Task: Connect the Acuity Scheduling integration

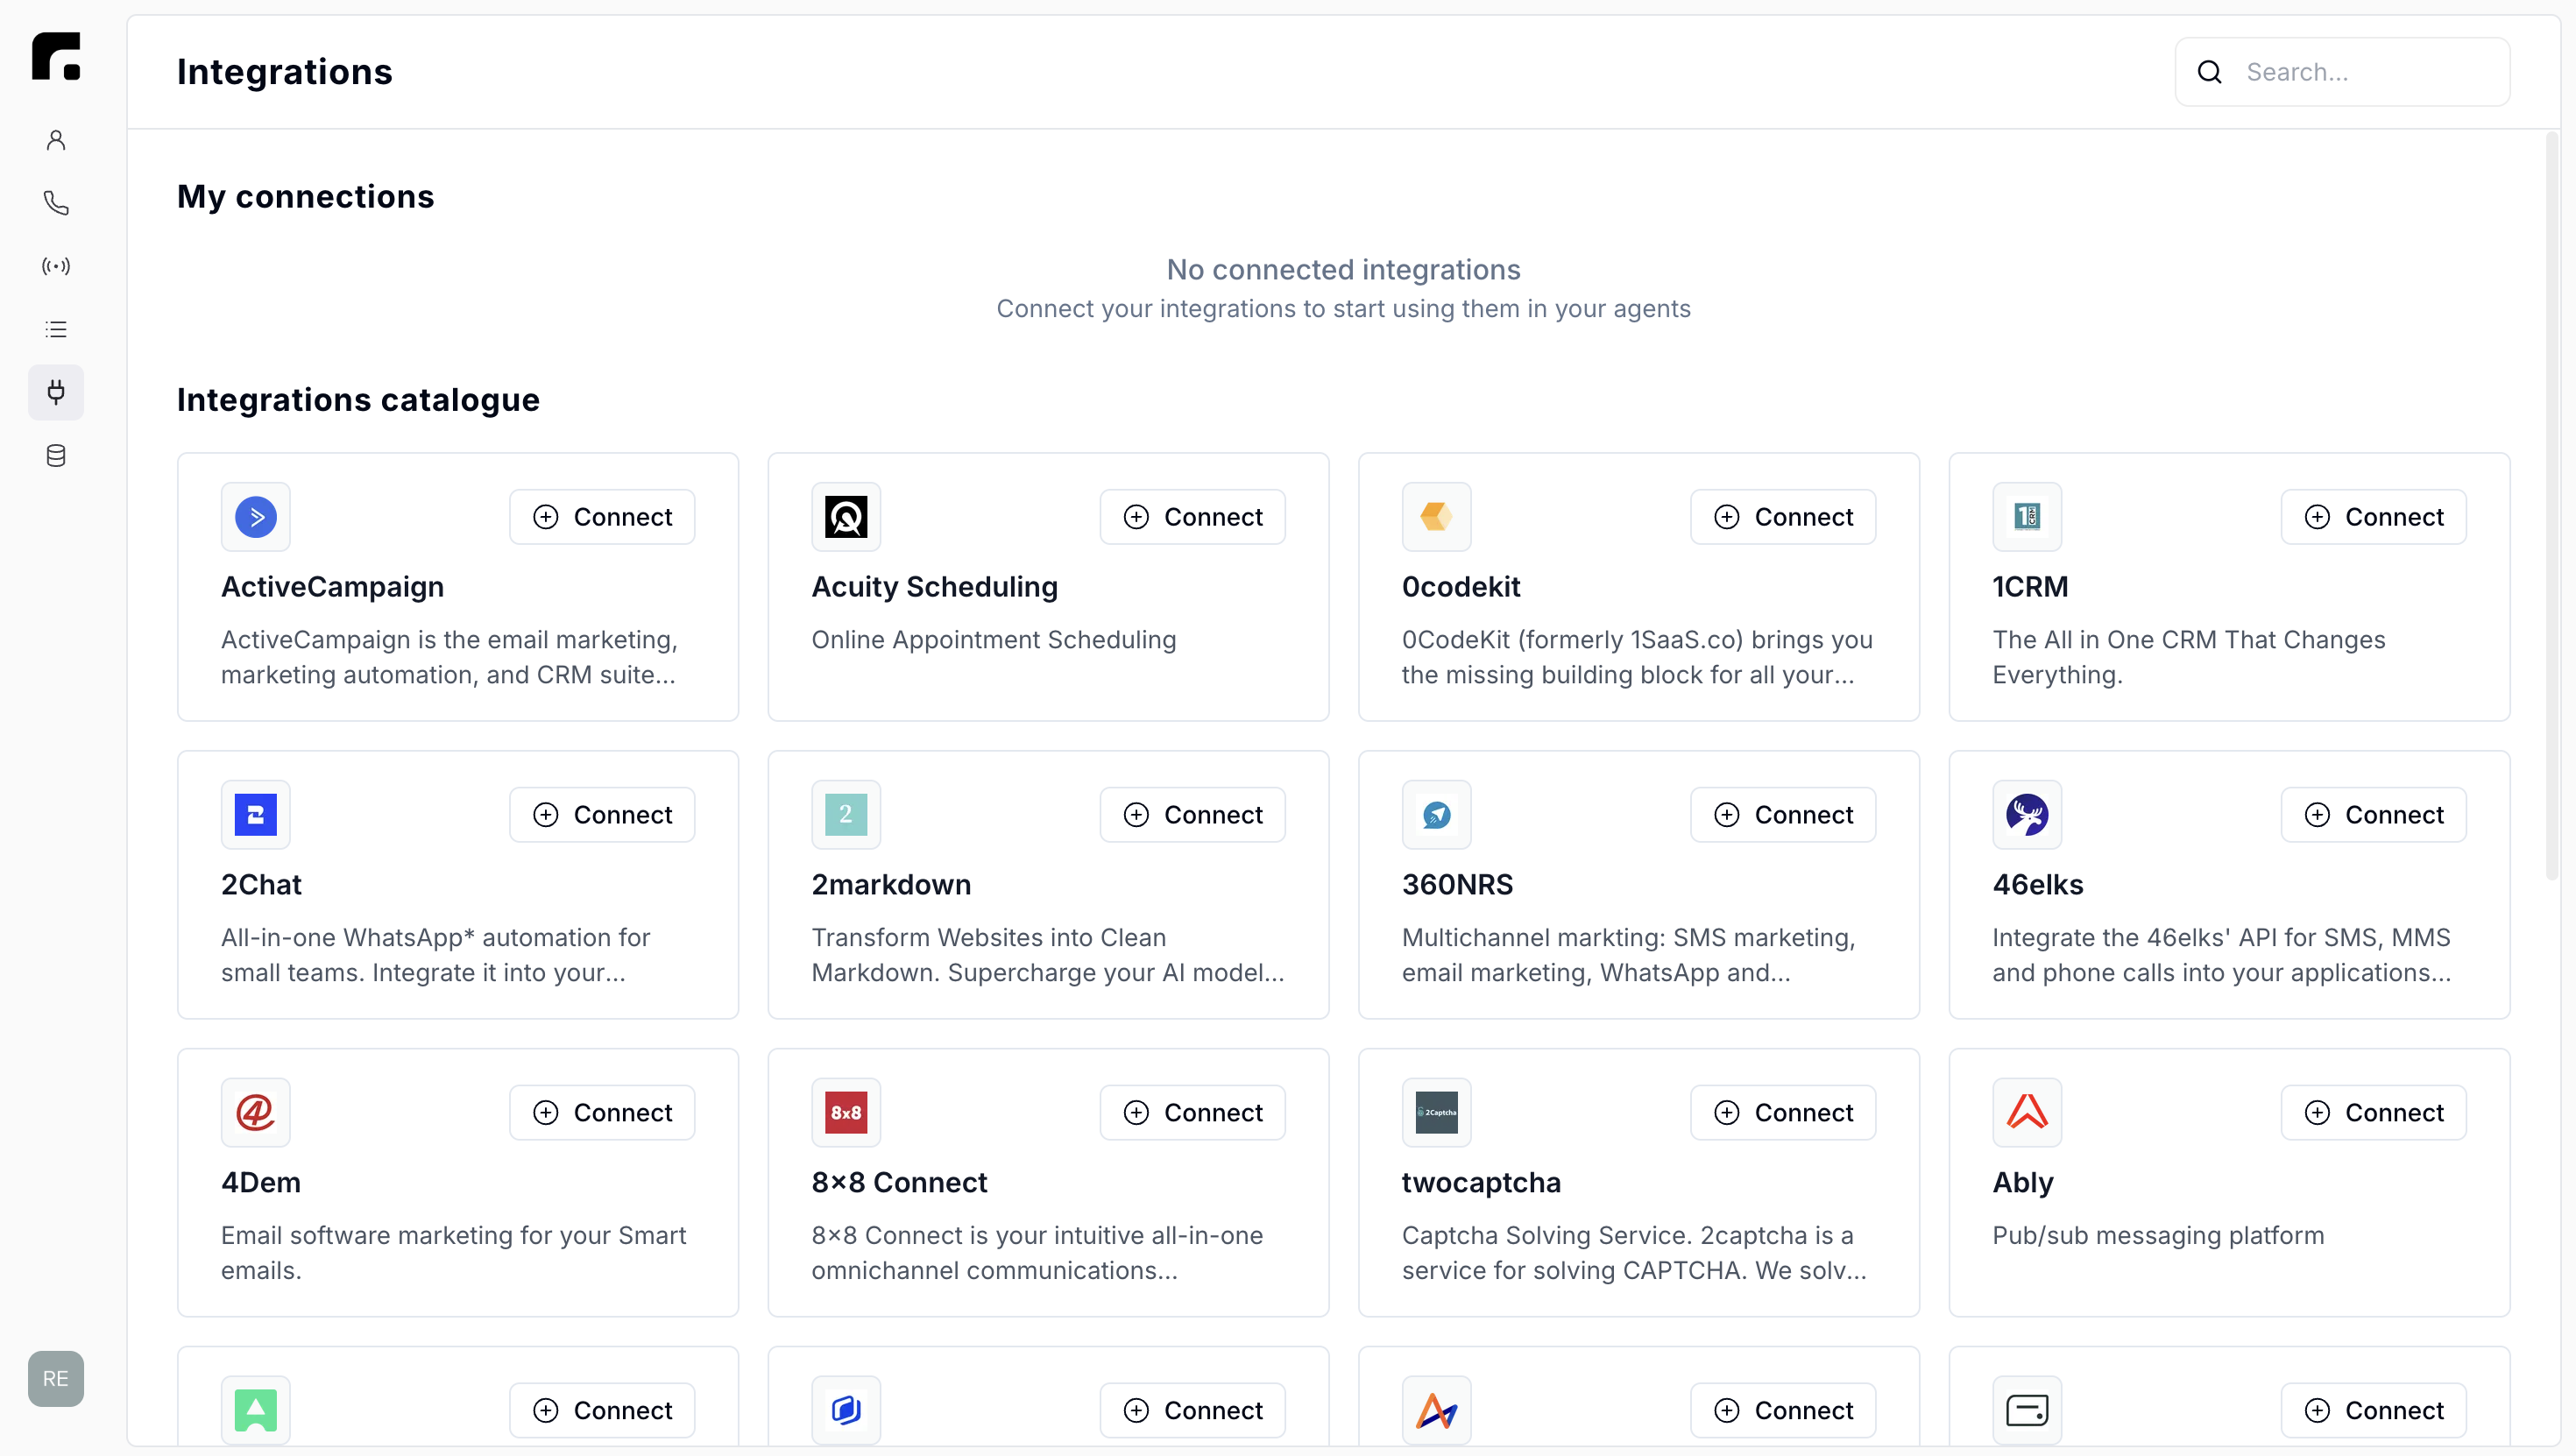Action: (1192, 517)
